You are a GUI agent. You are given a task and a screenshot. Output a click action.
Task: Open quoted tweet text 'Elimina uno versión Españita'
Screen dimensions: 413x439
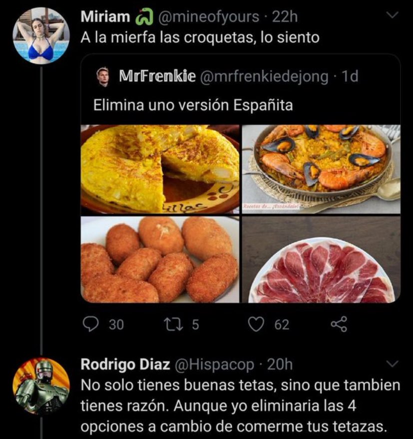click(x=193, y=106)
